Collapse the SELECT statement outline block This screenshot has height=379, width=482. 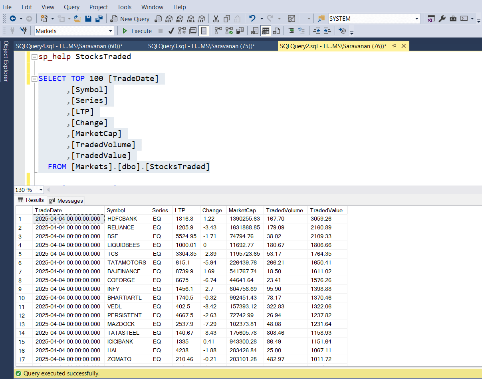pos(35,79)
